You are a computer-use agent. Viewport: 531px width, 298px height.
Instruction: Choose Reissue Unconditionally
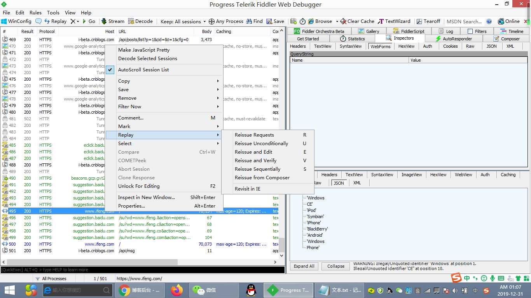268,144
